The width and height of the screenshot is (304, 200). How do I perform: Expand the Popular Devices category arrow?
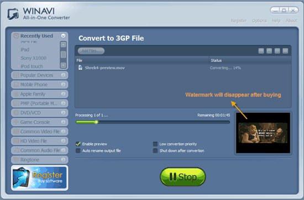63,75
